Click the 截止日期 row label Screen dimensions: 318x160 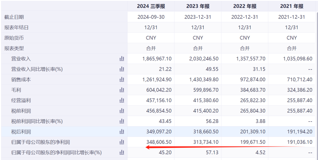14,17
